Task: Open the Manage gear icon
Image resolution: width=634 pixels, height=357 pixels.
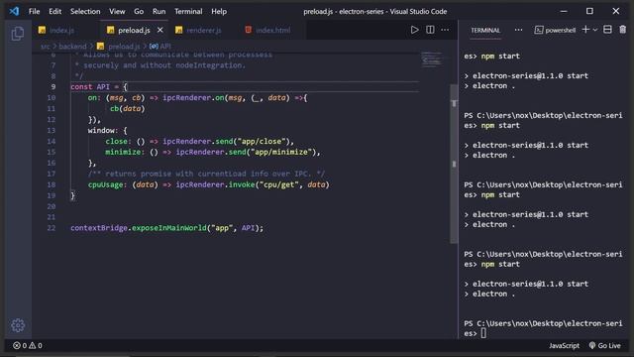Action: [x=18, y=325]
